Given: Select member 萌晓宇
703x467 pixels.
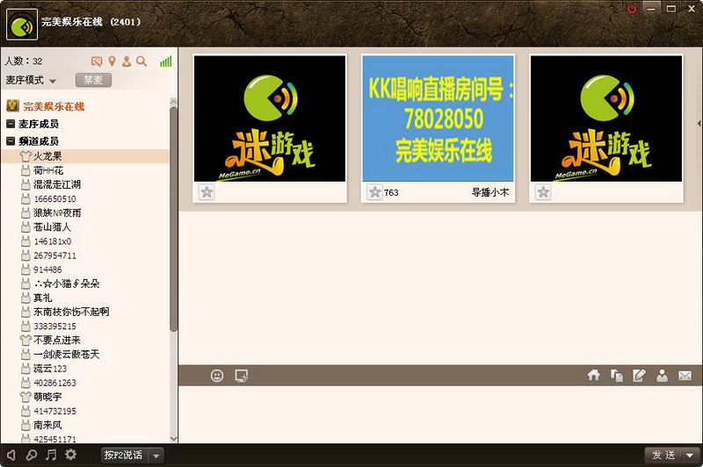Looking at the screenshot, I should point(85,397).
